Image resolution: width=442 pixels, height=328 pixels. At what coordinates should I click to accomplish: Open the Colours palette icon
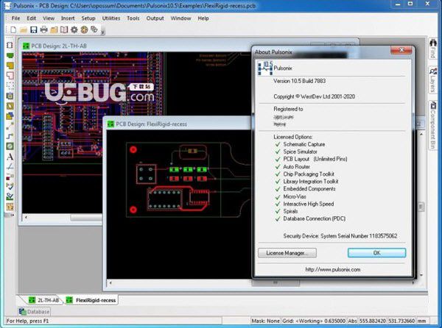tap(84, 29)
